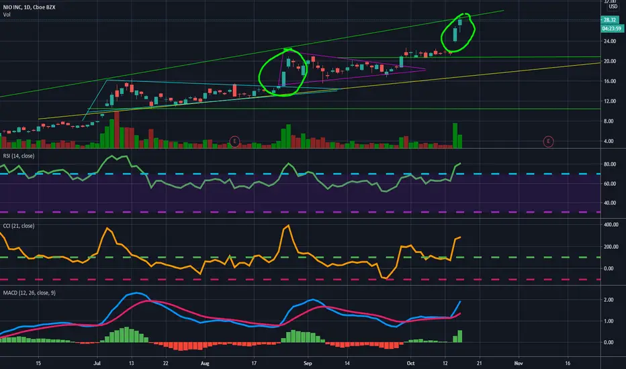Click the Oct label on the time axis

(x=410, y=363)
